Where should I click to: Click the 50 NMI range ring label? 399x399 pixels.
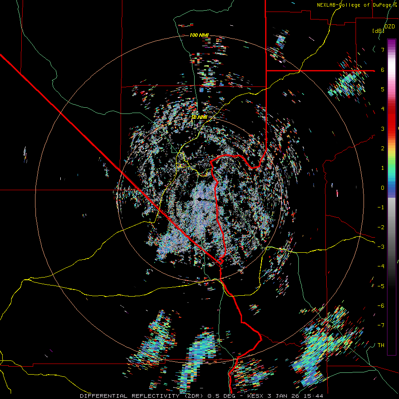199,117
